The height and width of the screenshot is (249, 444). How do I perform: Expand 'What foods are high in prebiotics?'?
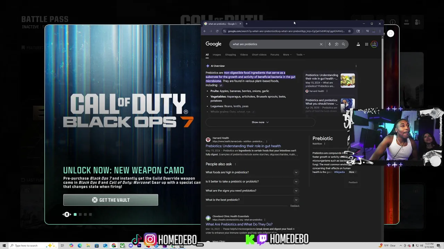(252, 172)
